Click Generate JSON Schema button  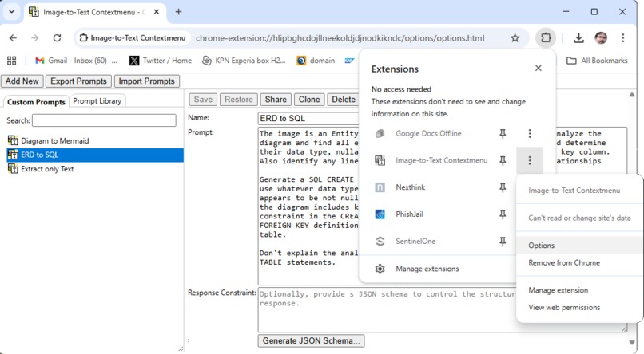click(x=311, y=341)
